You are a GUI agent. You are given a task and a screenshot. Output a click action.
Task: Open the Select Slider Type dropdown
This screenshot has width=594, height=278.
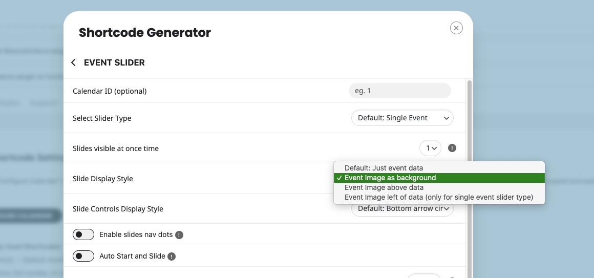(x=402, y=118)
